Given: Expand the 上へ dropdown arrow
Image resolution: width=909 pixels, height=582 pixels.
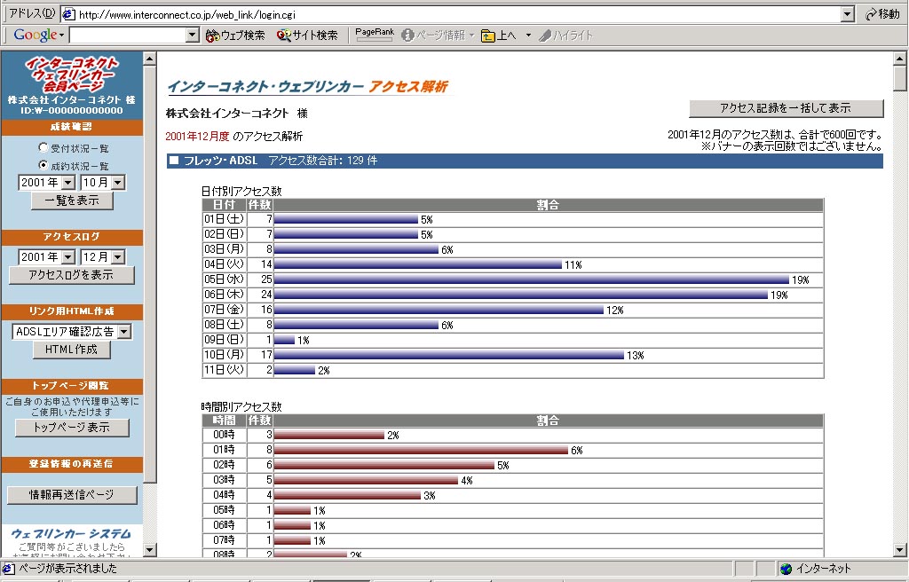Looking at the screenshot, I should pos(528,35).
